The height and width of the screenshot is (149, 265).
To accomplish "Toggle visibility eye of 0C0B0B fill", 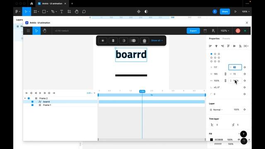I will [238, 139].
